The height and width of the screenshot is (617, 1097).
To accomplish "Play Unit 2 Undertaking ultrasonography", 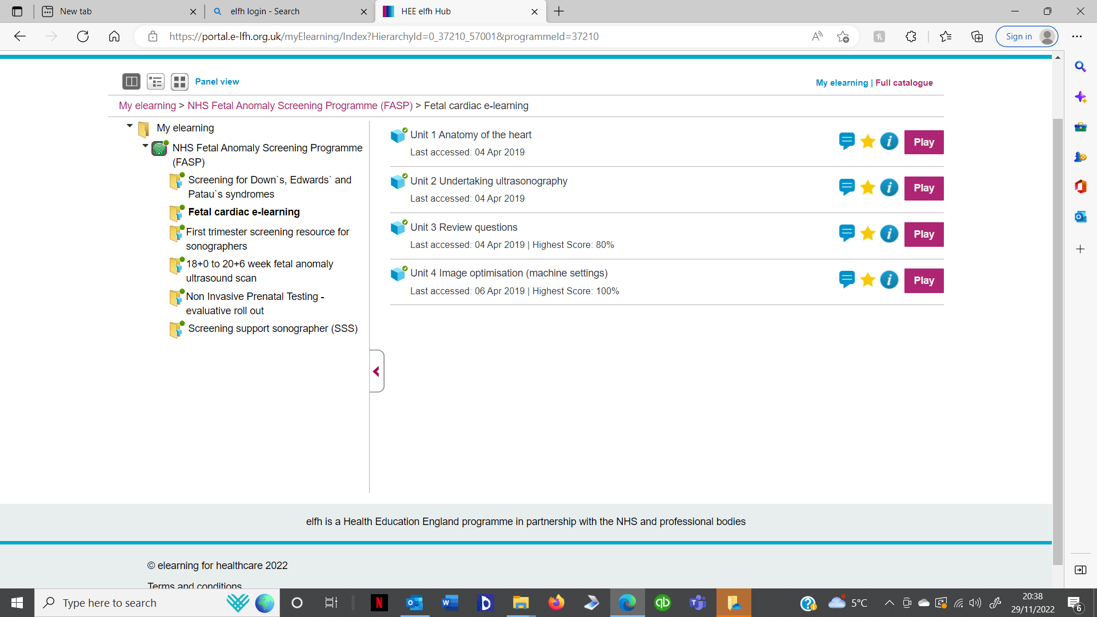I will click(x=923, y=188).
